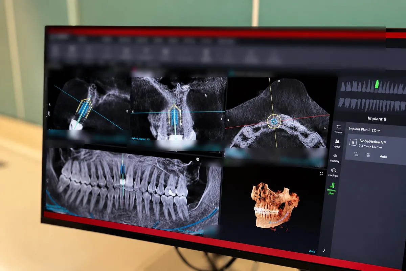The image size is (406, 271).
Task: Click Auto label below the 3D view
Action: click(x=312, y=251)
